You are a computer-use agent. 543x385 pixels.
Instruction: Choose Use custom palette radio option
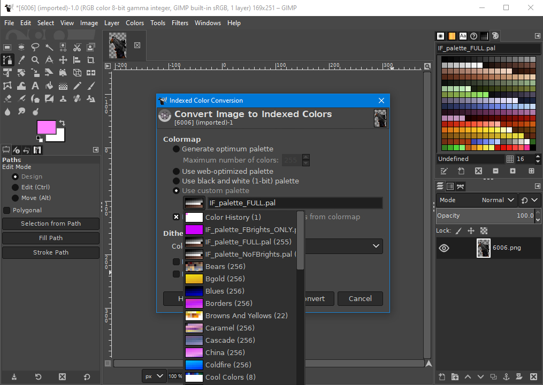tap(176, 191)
